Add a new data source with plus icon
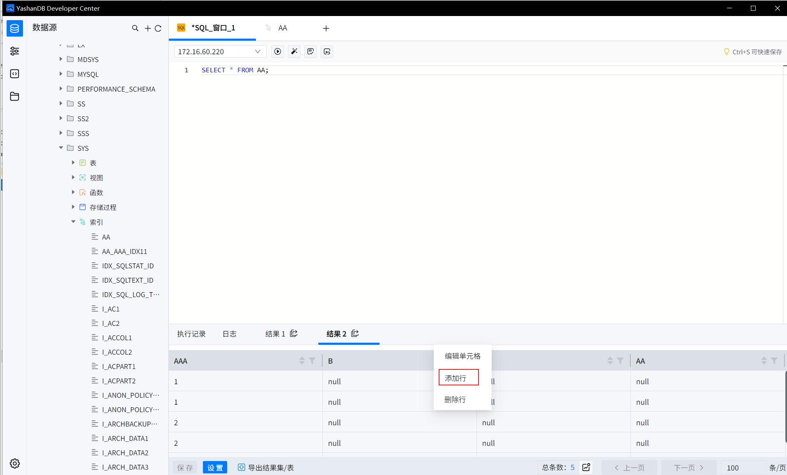 tap(147, 28)
